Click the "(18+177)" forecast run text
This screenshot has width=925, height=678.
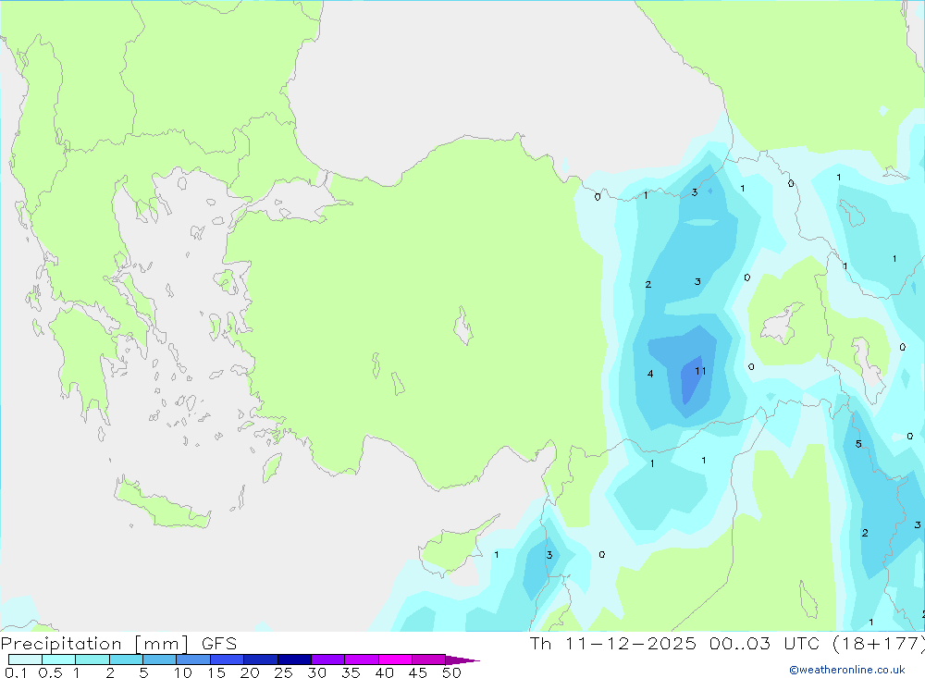click(879, 644)
